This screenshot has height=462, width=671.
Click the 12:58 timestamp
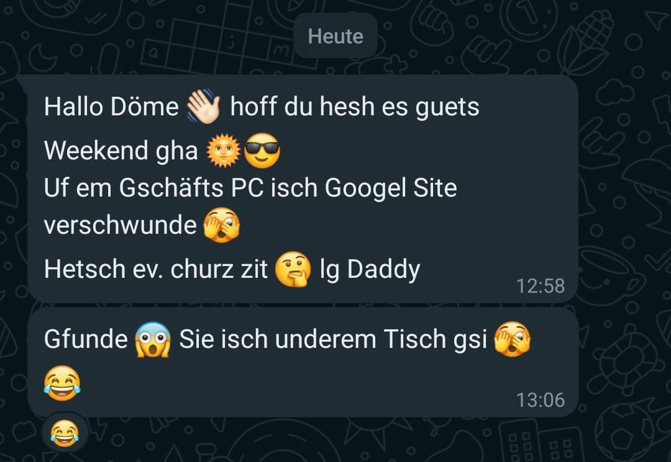541,286
